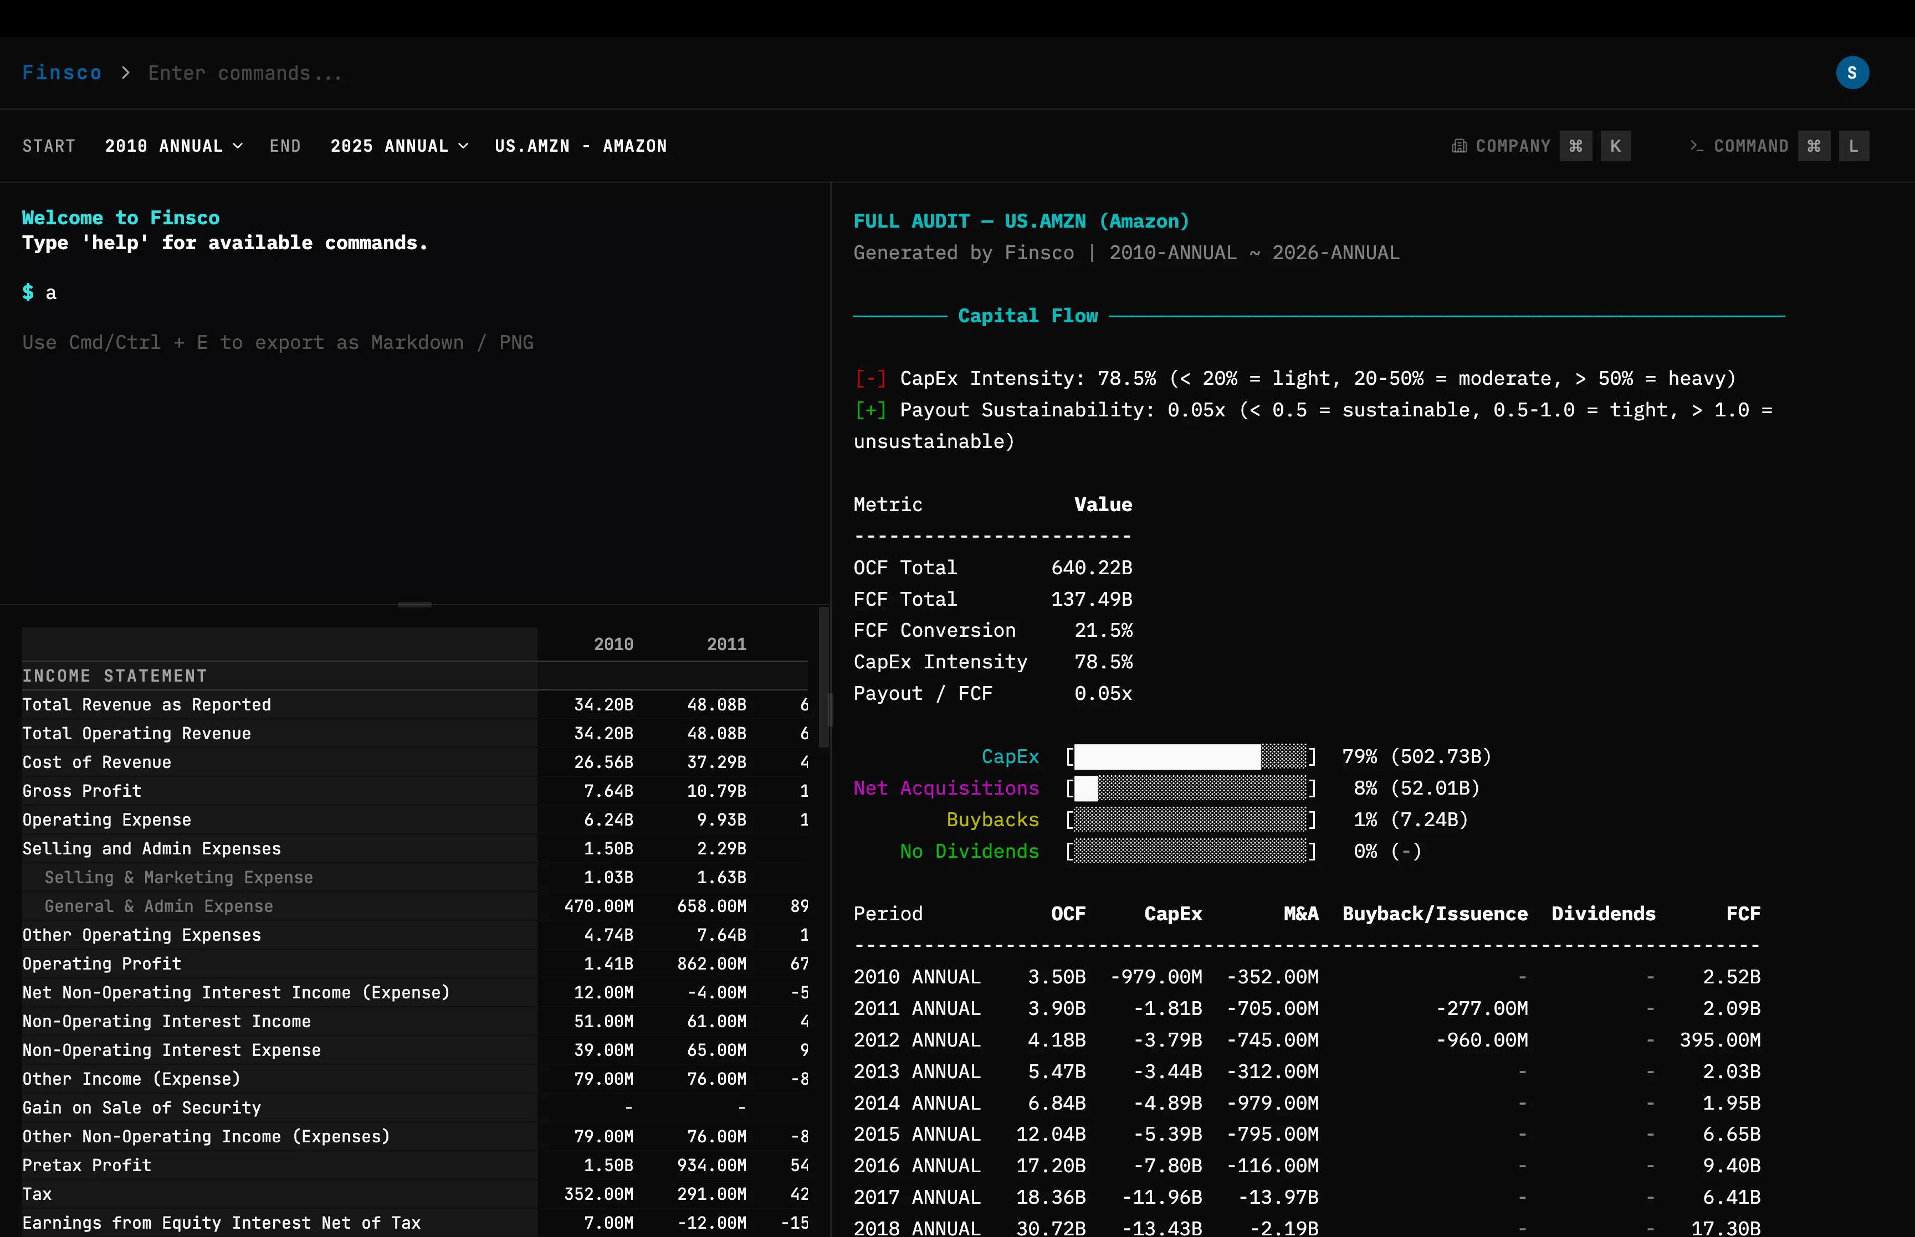Click the Cmd key badge next to L

(x=1814, y=146)
